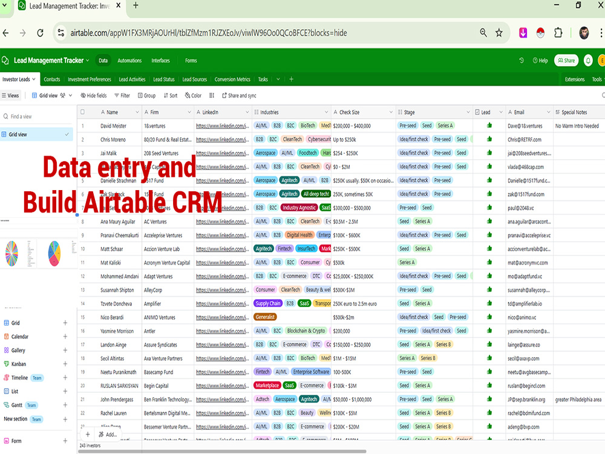Go back with the browser back arrow
This screenshot has width=605, height=454.
click(x=6, y=33)
